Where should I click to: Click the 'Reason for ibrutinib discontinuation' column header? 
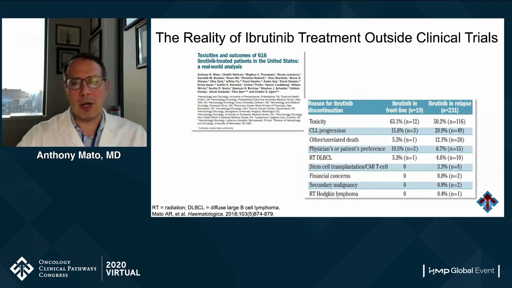331,107
